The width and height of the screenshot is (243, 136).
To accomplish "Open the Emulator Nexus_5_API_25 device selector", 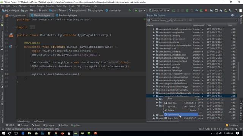I will pos(192,20).
